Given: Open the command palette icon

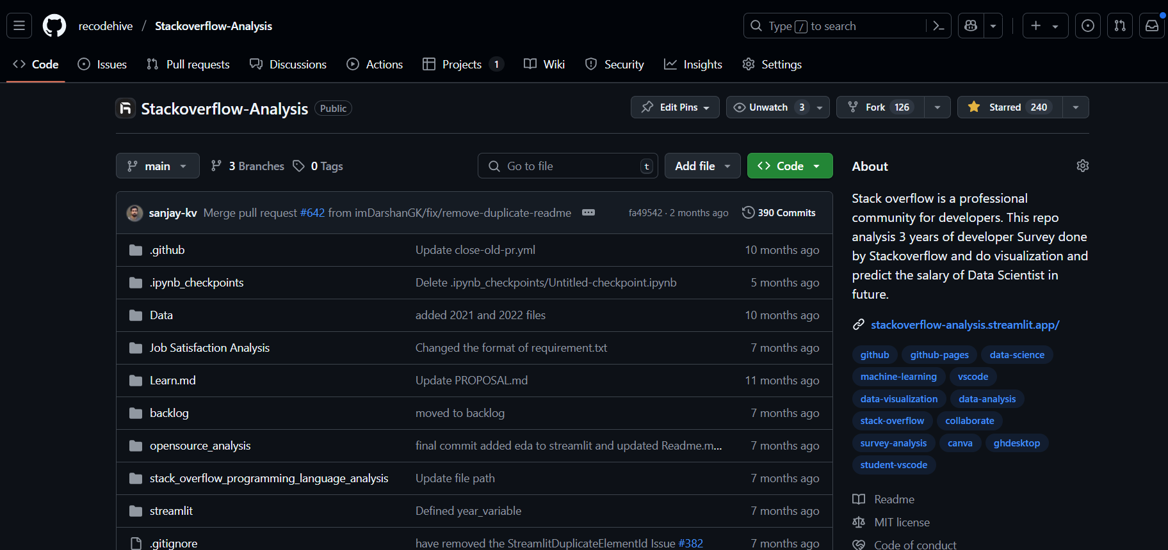Looking at the screenshot, I should click(x=938, y=26).
